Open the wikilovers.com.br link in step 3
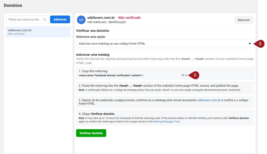 209,100
